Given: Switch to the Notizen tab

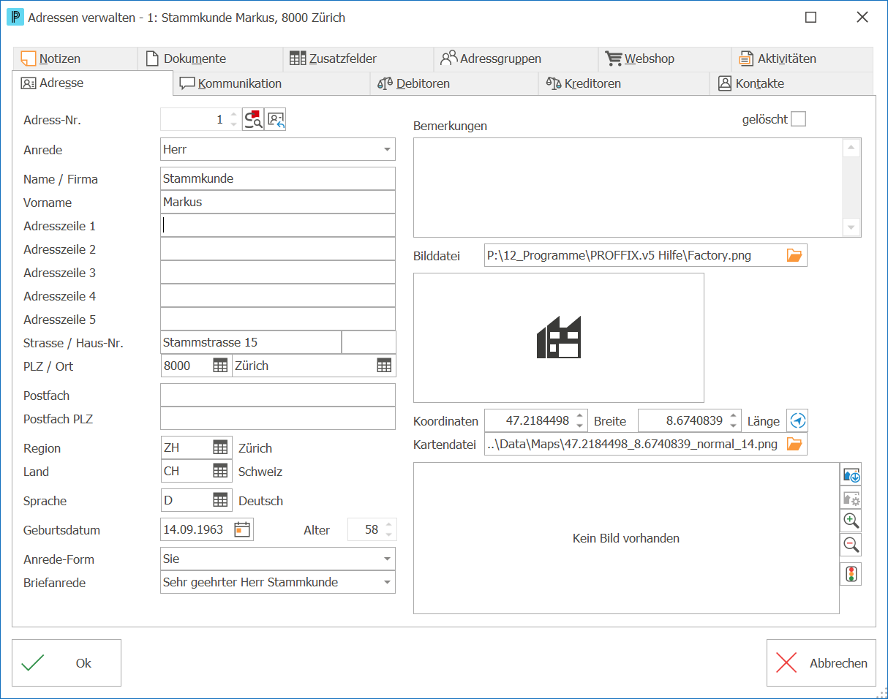Looking at the screenshot, I should click(x=75, y=59).
